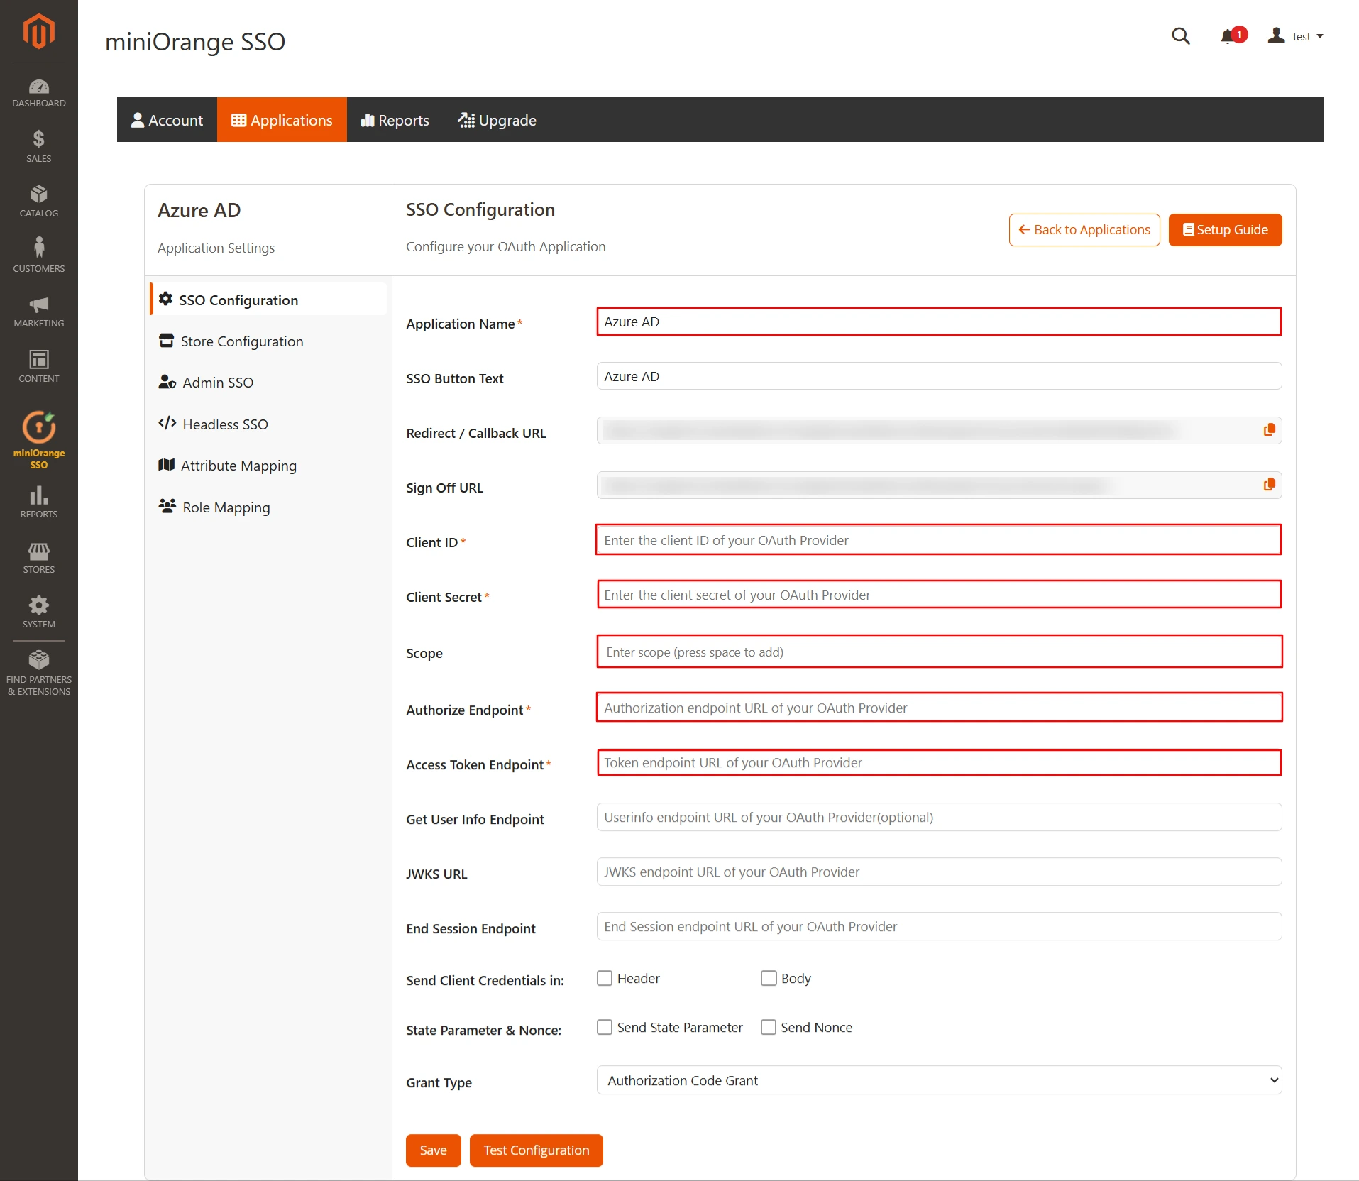Viewport: 1359px width, 1181px height.
Task: Copy the Sign Off URL
Action: pyautogui.click(x=1269, y=485)
